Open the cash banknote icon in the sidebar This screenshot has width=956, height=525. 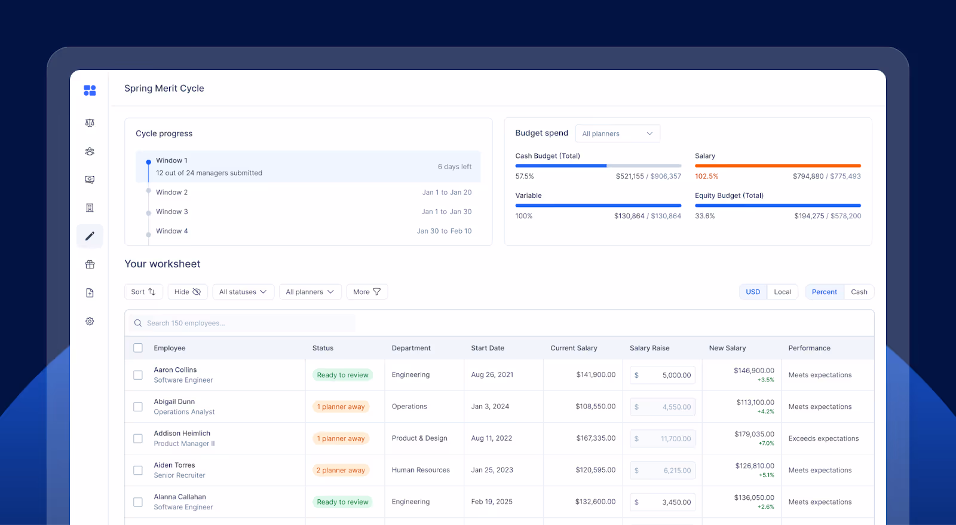coord(90,179)
